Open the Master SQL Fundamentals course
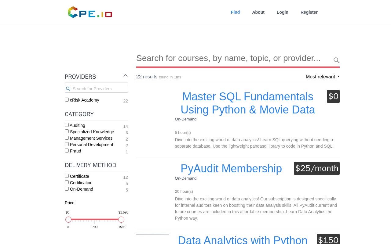The height and width of the screenshot is (244, 391). click(248, 103)
